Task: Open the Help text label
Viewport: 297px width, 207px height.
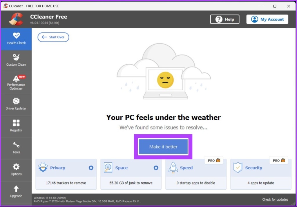Action: 229,19
